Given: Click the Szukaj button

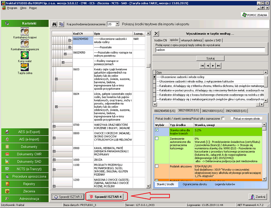Looking at the screenshot, I should [210, 59].
